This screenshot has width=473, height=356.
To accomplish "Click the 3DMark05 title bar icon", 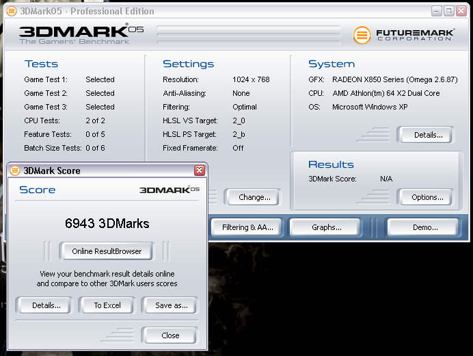I will click(x=12, y=11).
